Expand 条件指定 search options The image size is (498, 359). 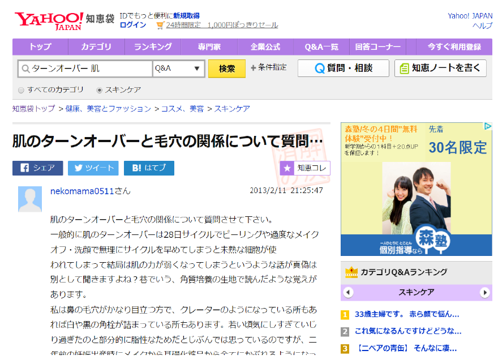(269, 67)
